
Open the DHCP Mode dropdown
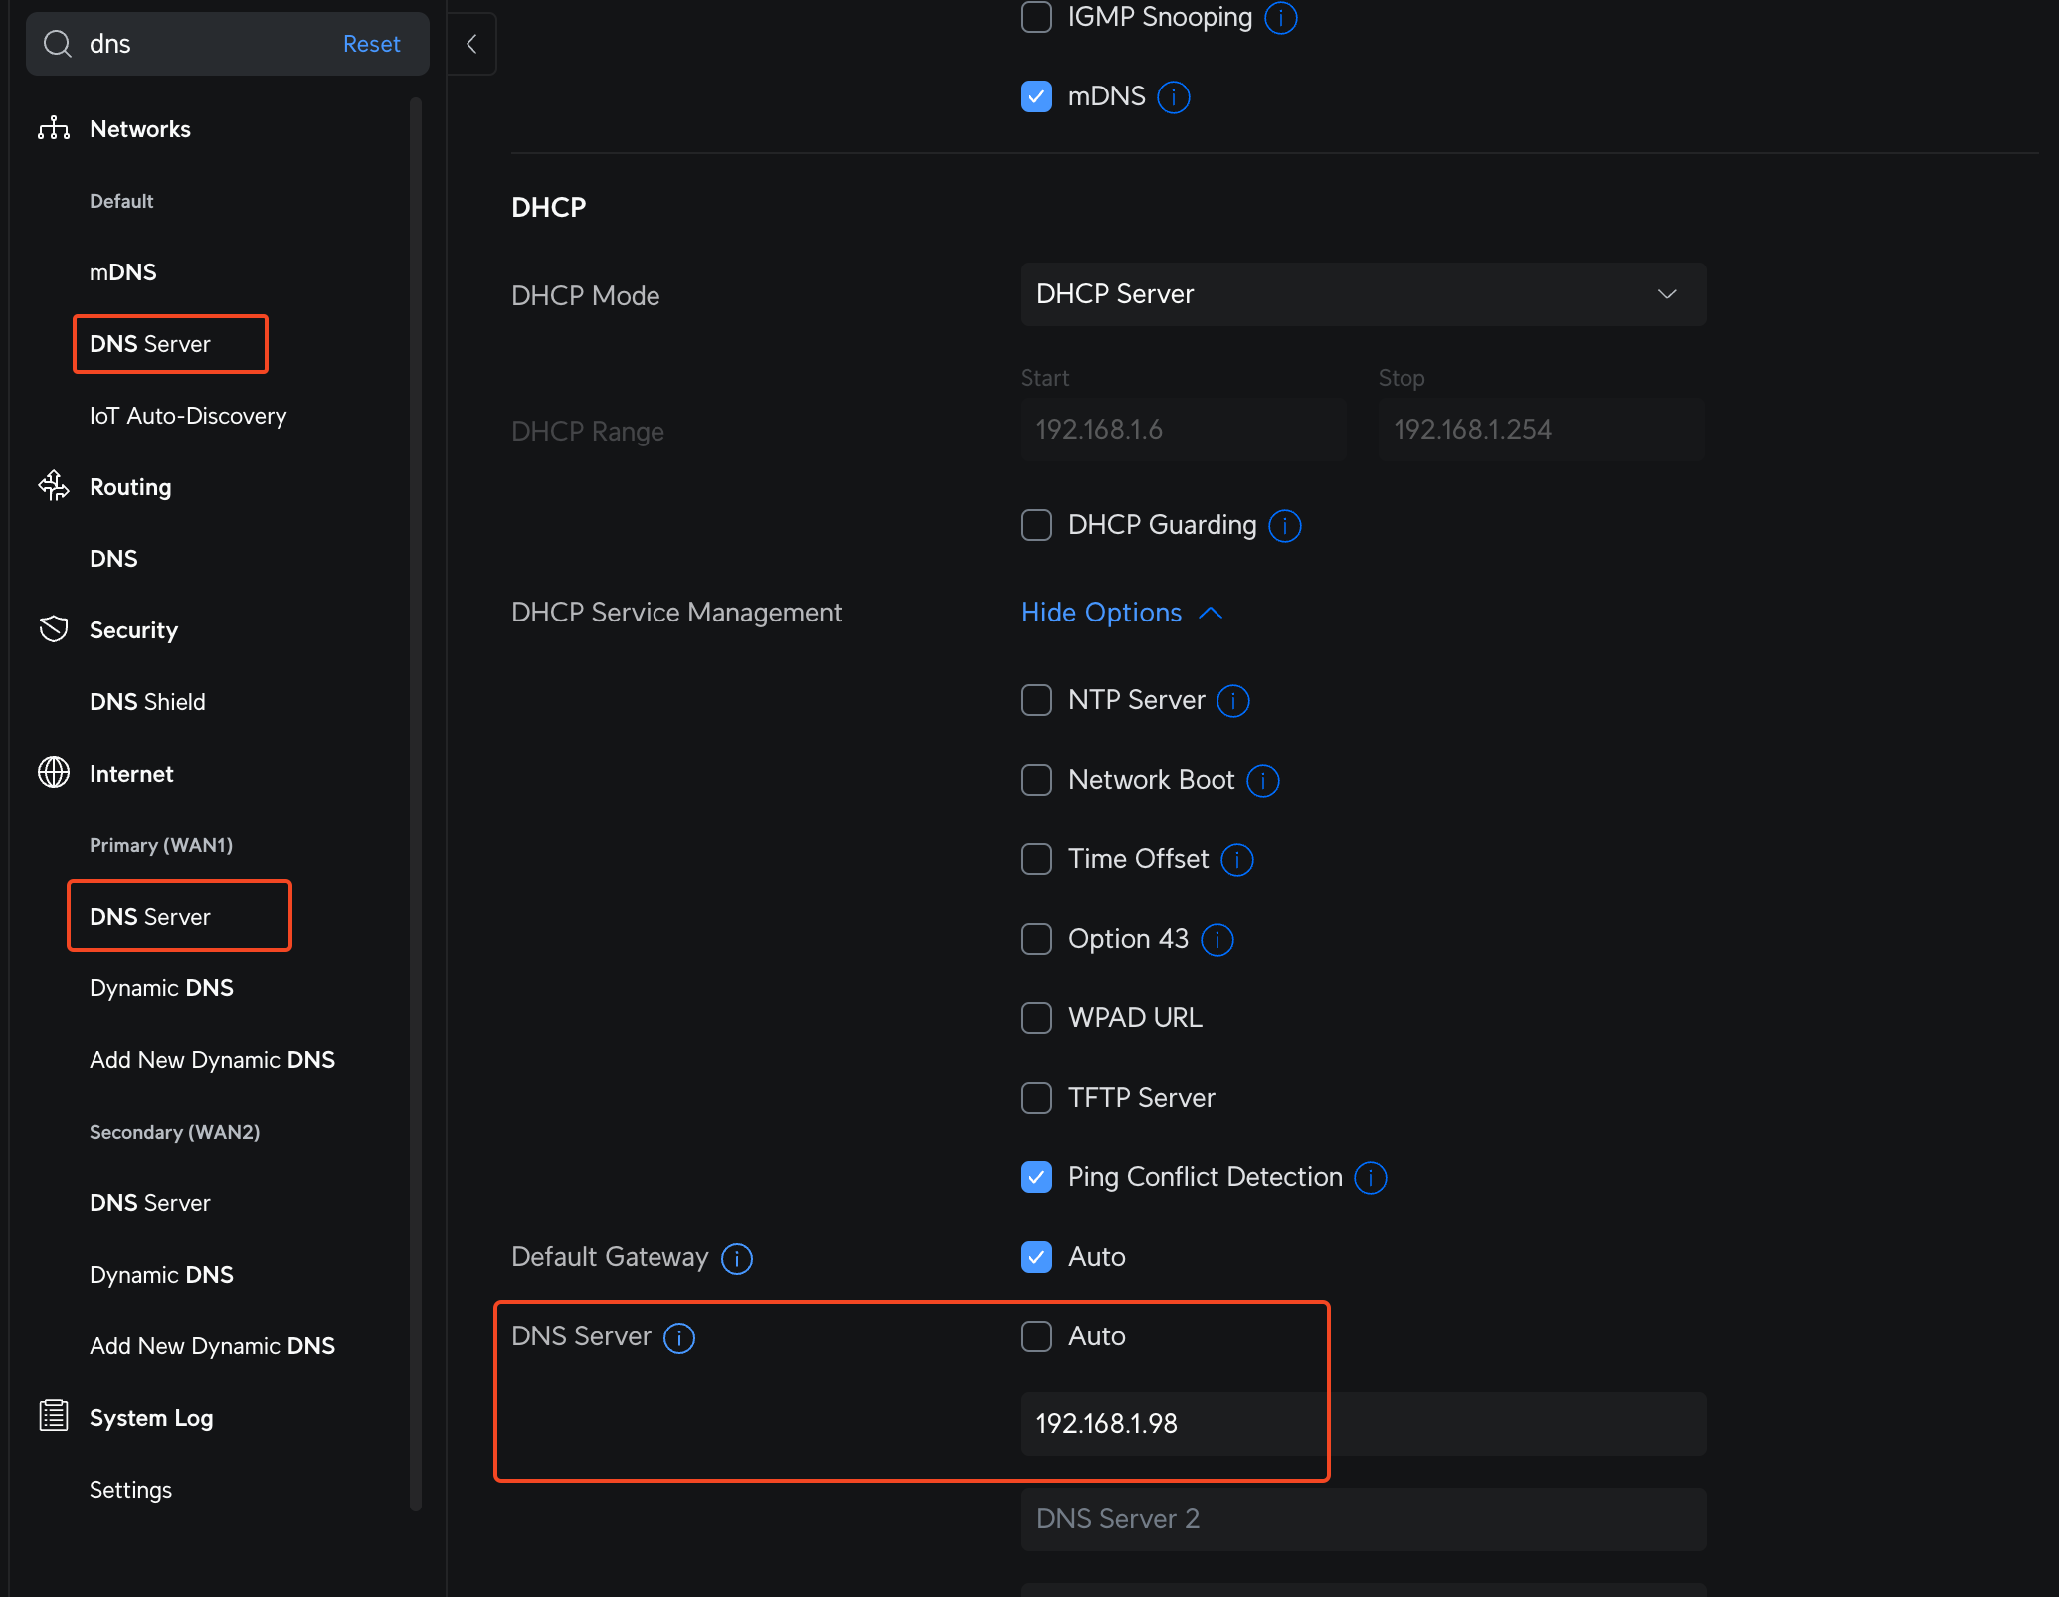1363,294
